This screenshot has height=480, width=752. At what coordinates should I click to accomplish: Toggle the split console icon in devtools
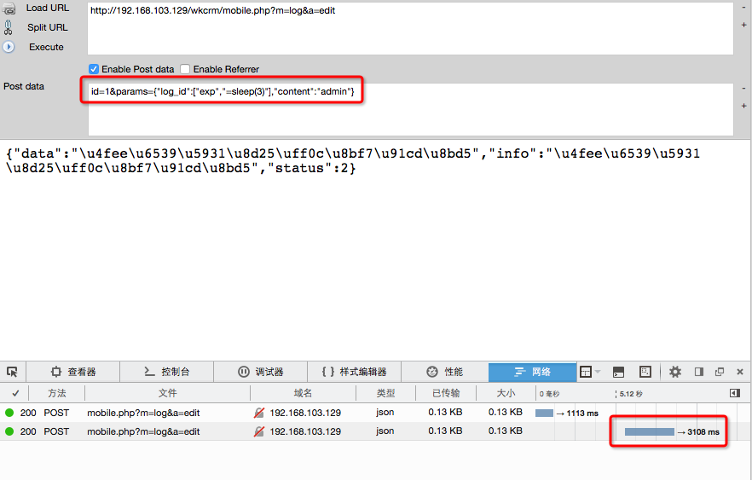619,372
